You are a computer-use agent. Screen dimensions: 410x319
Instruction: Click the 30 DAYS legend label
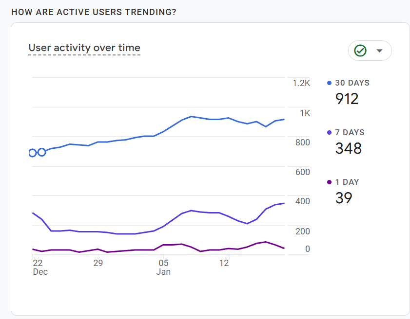point(352,83)
